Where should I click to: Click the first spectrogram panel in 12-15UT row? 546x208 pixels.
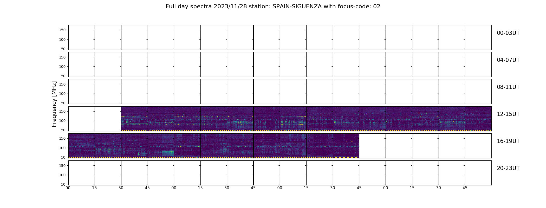tap(134, 119)
